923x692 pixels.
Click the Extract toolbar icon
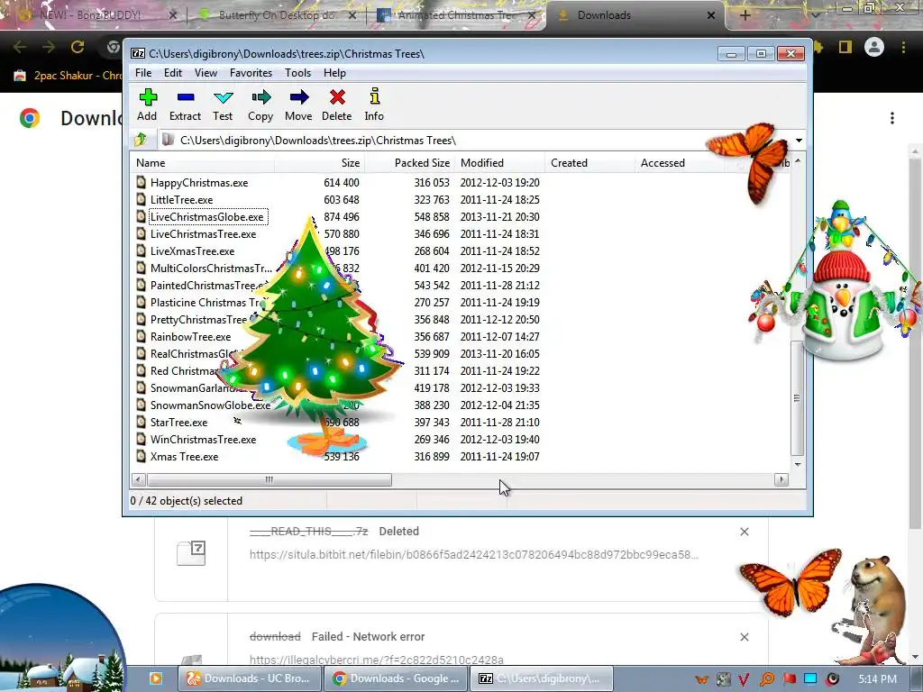(186, 97)
